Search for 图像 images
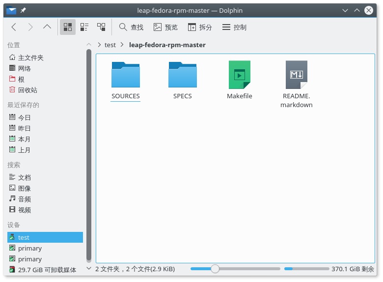 (45, 188)
